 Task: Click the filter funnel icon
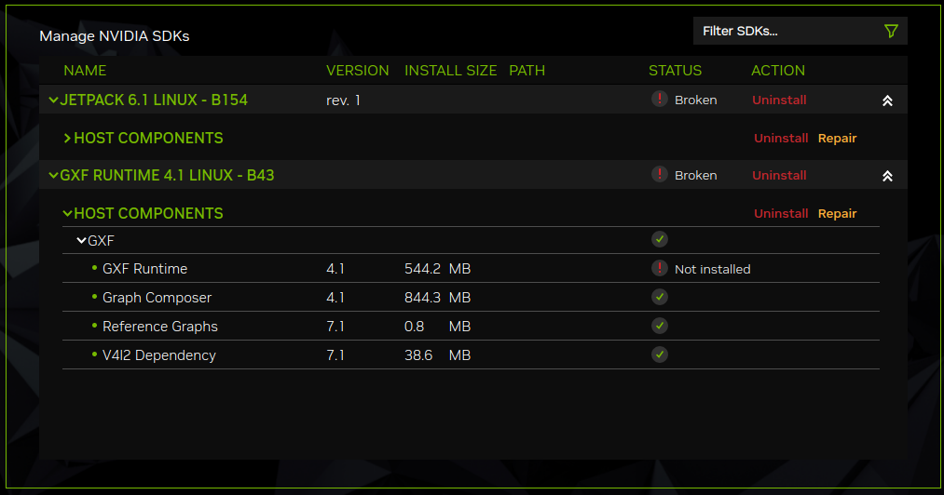click(891, 32)
